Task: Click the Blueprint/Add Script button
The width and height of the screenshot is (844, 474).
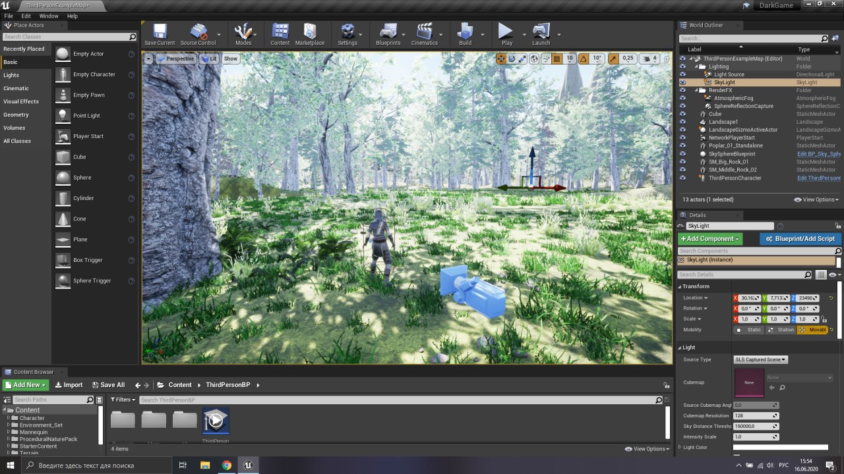Action: click(800, 239)
